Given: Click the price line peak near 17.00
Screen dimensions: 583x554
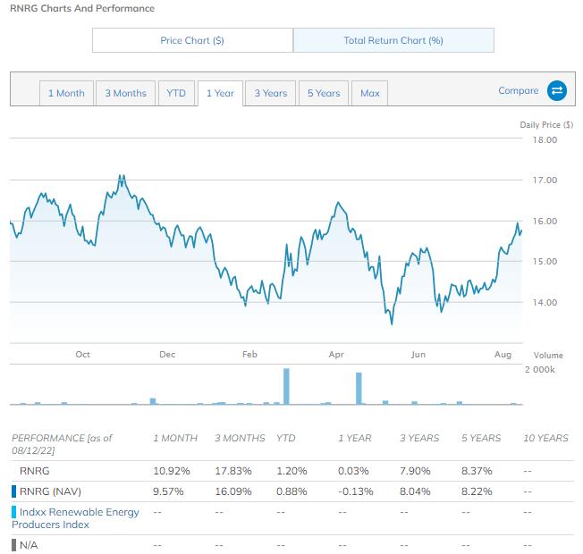Looking at the screenshot, I should click(121, 177).
